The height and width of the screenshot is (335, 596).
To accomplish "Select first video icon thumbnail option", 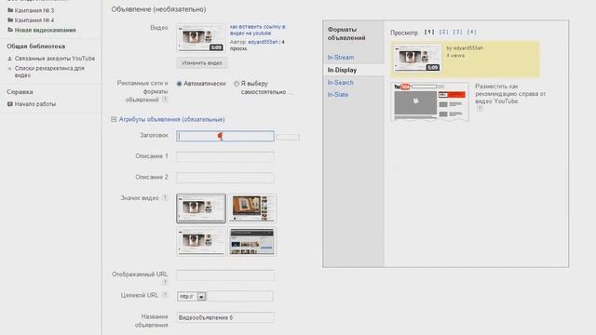I will pyautogui.click(x=201, y=208).
